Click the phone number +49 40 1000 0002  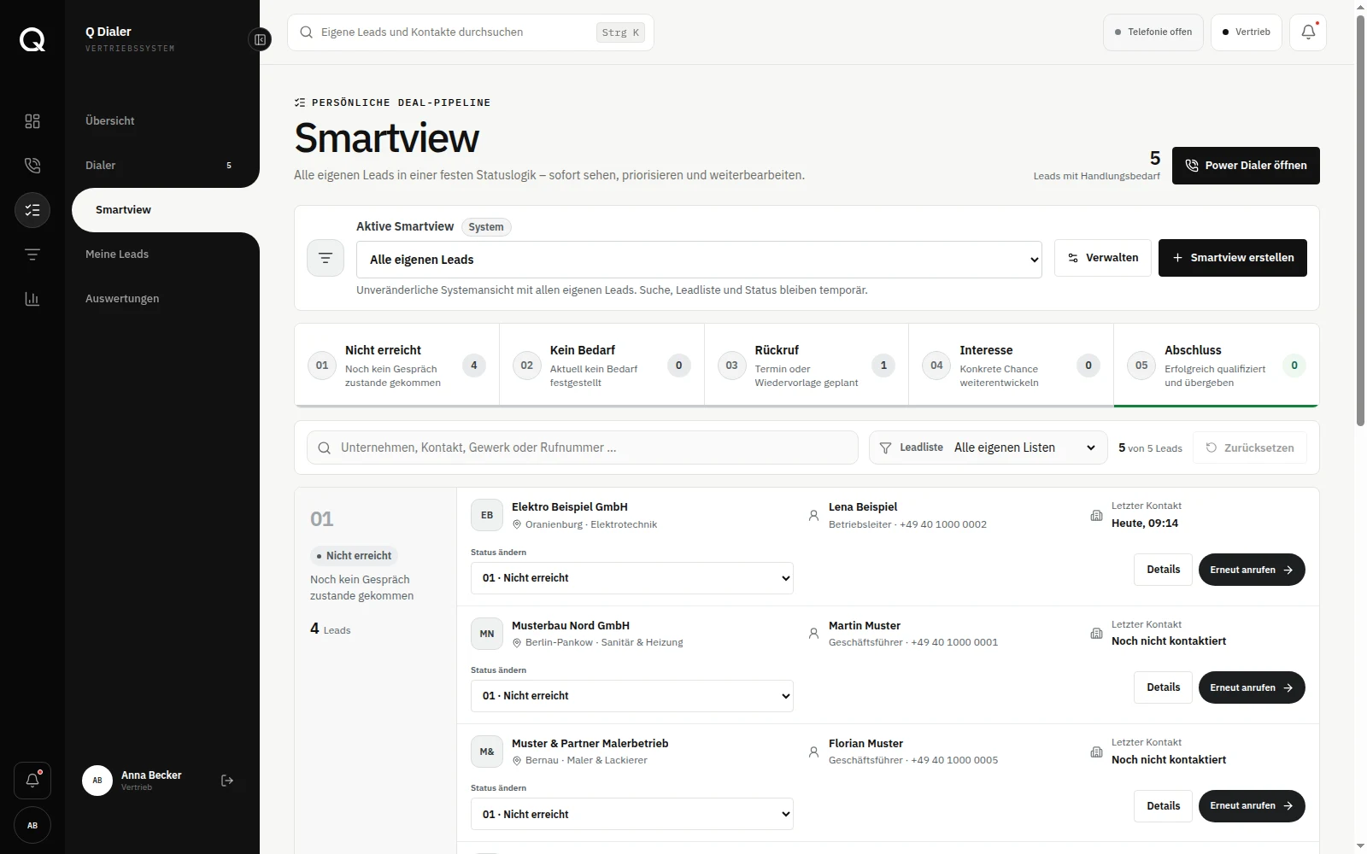(x=943, y=524)
